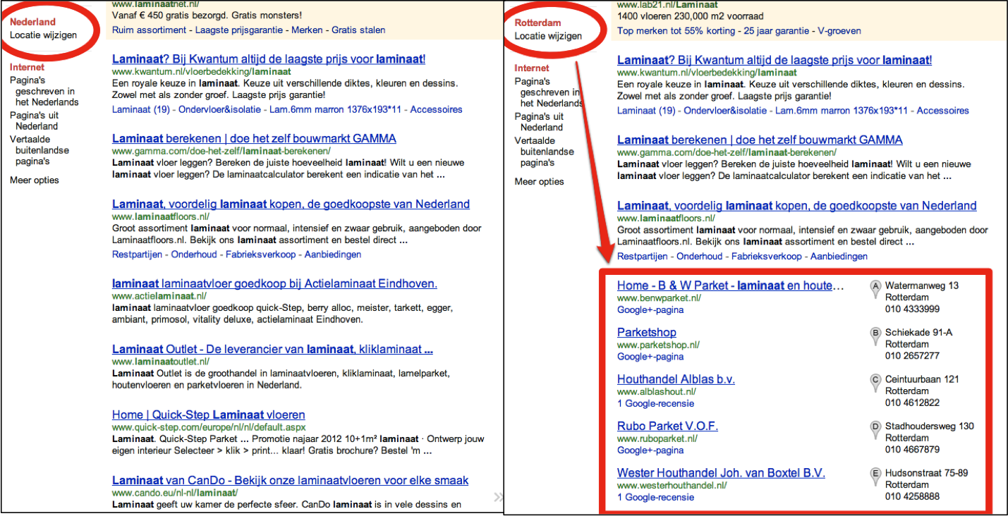1008x516 pixels.
Task: Open the 'Laminaat Outlet' leverancier result
Action: point(272,349)
